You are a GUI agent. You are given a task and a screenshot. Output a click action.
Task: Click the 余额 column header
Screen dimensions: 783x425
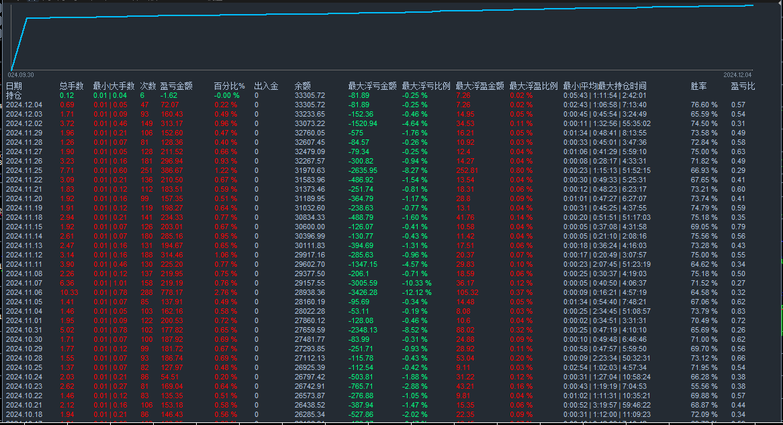coord(303,86)
